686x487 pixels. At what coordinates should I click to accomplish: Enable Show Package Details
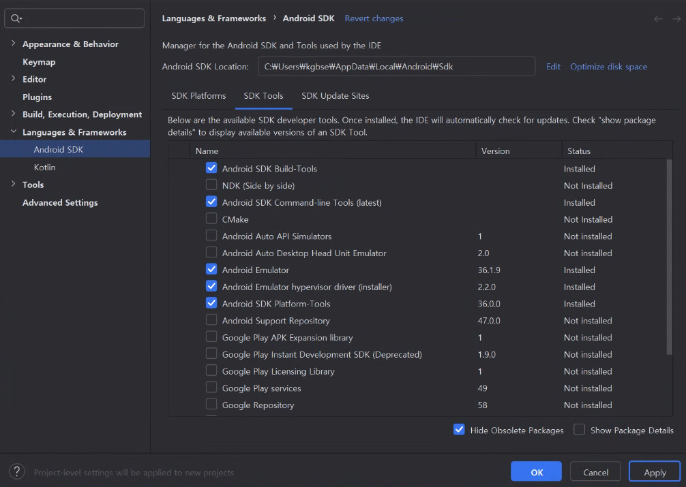click(579, 430)
